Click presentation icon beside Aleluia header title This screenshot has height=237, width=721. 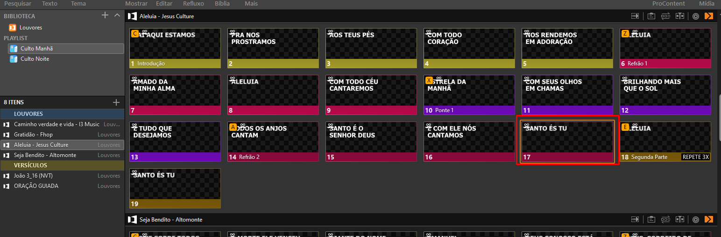133,16
